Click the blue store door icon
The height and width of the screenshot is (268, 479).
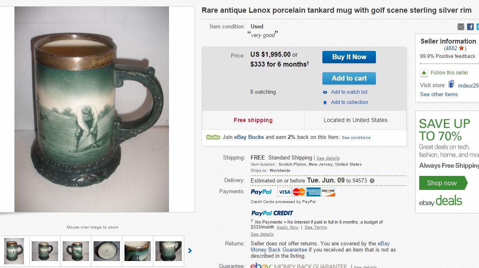(x=451, y=85)
